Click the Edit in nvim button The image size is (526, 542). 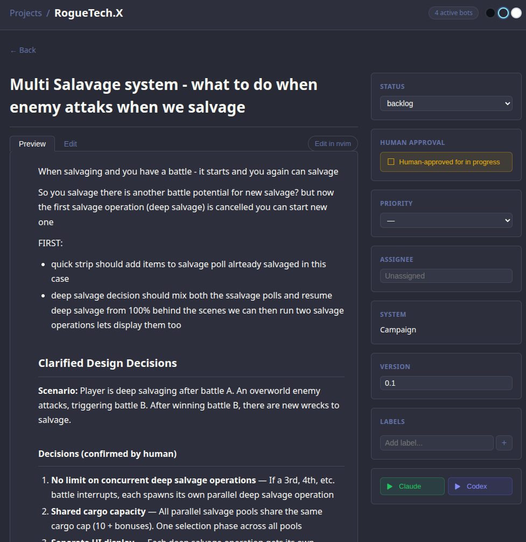(x=333, y=144)
